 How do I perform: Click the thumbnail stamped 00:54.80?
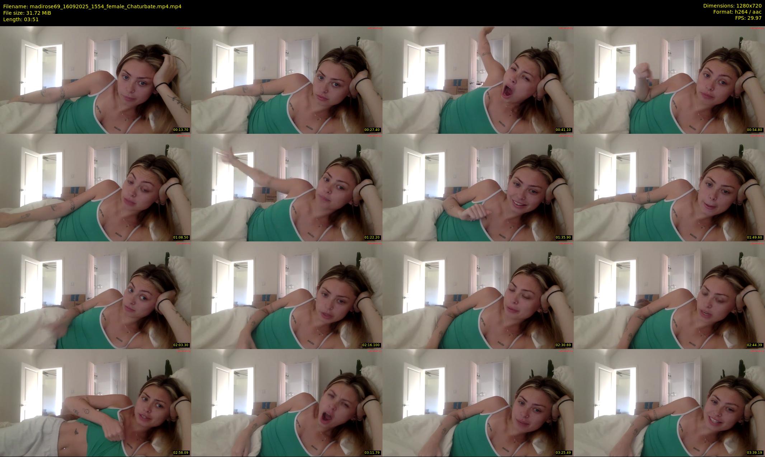pyautogui.click(x=669, y=80)
